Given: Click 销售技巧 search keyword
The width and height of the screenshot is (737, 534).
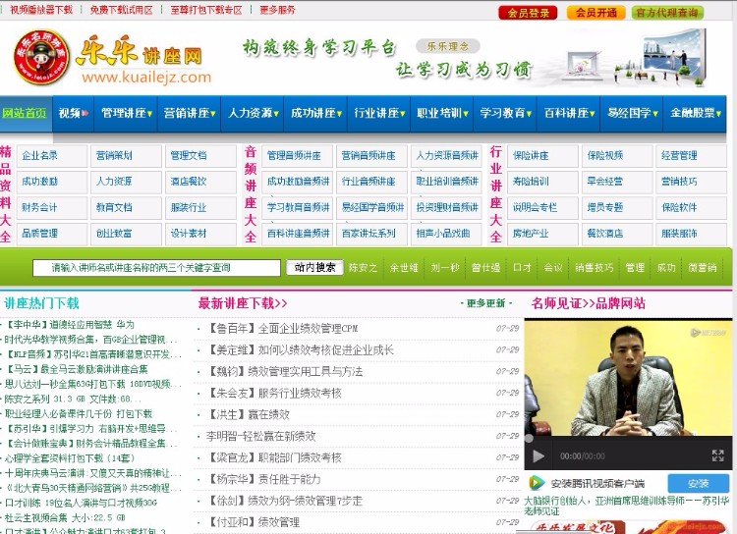Looking at the screenshot, I should [595, 268].
